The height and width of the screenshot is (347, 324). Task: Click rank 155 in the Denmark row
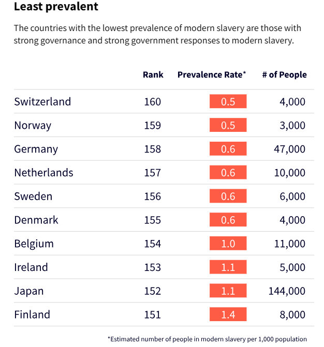click(153, 220)
